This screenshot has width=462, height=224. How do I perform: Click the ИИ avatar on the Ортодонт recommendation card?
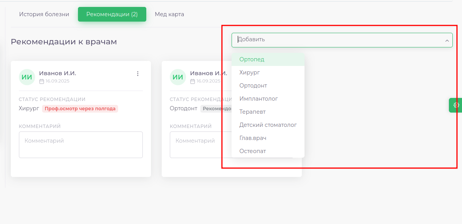(x=178, y=77)
